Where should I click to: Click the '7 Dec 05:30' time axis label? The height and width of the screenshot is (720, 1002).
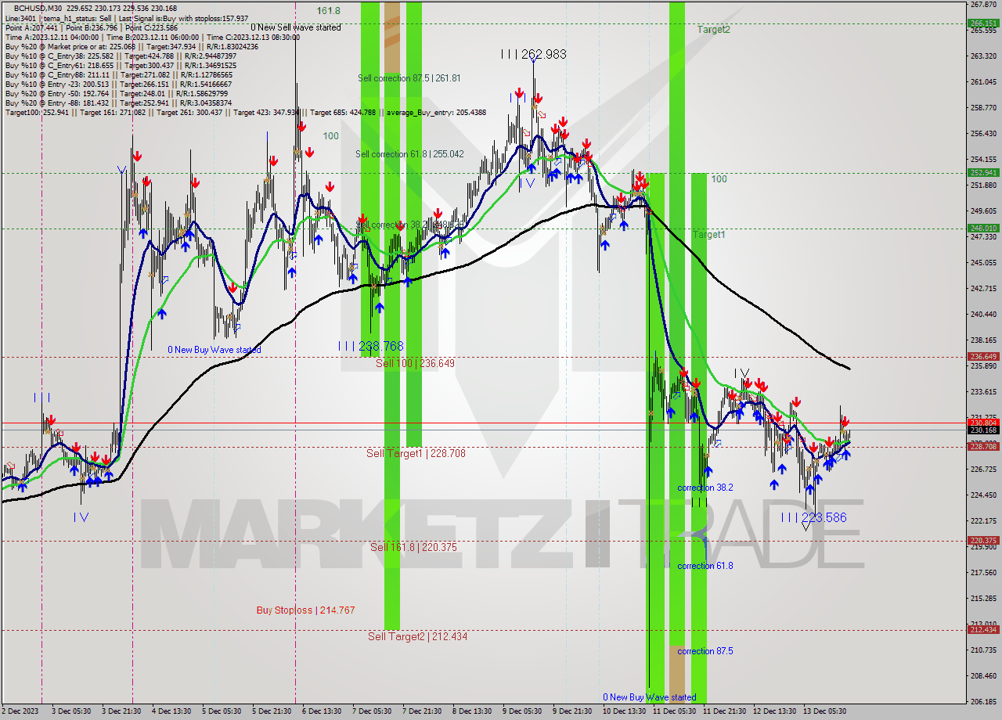click(371, 711)
